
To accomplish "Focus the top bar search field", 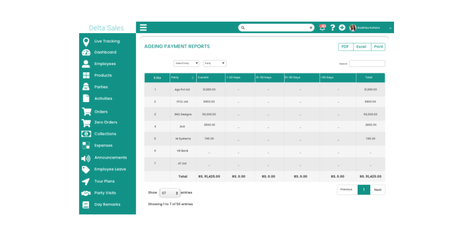I will pyautogui.click(x=276, y=28).
